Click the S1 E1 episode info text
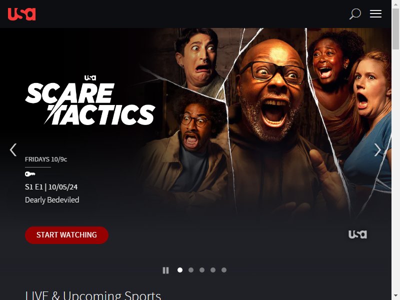This screenshot has width=400, height=300. 51,187
